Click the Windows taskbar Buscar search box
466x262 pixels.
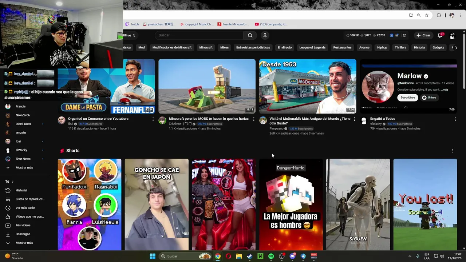[185, 256]
